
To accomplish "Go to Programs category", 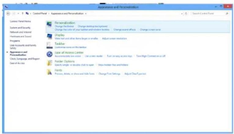I will pos(15,41).
